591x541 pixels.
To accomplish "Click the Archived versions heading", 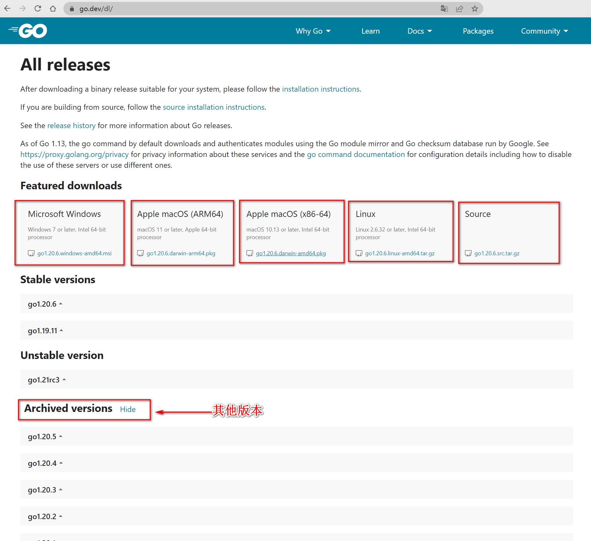I will pos(68,408).
